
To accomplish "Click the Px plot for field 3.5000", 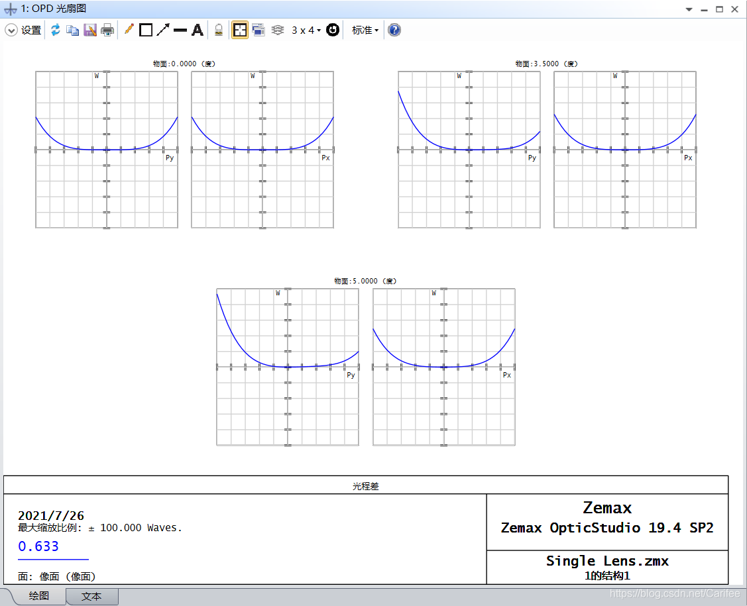I will [625, 150].
